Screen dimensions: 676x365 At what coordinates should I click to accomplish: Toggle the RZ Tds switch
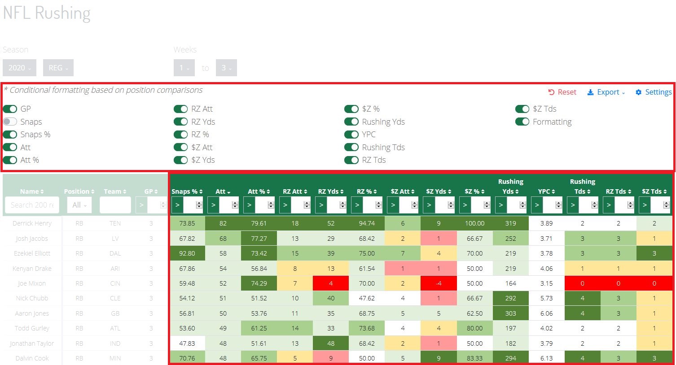[351, 160]
